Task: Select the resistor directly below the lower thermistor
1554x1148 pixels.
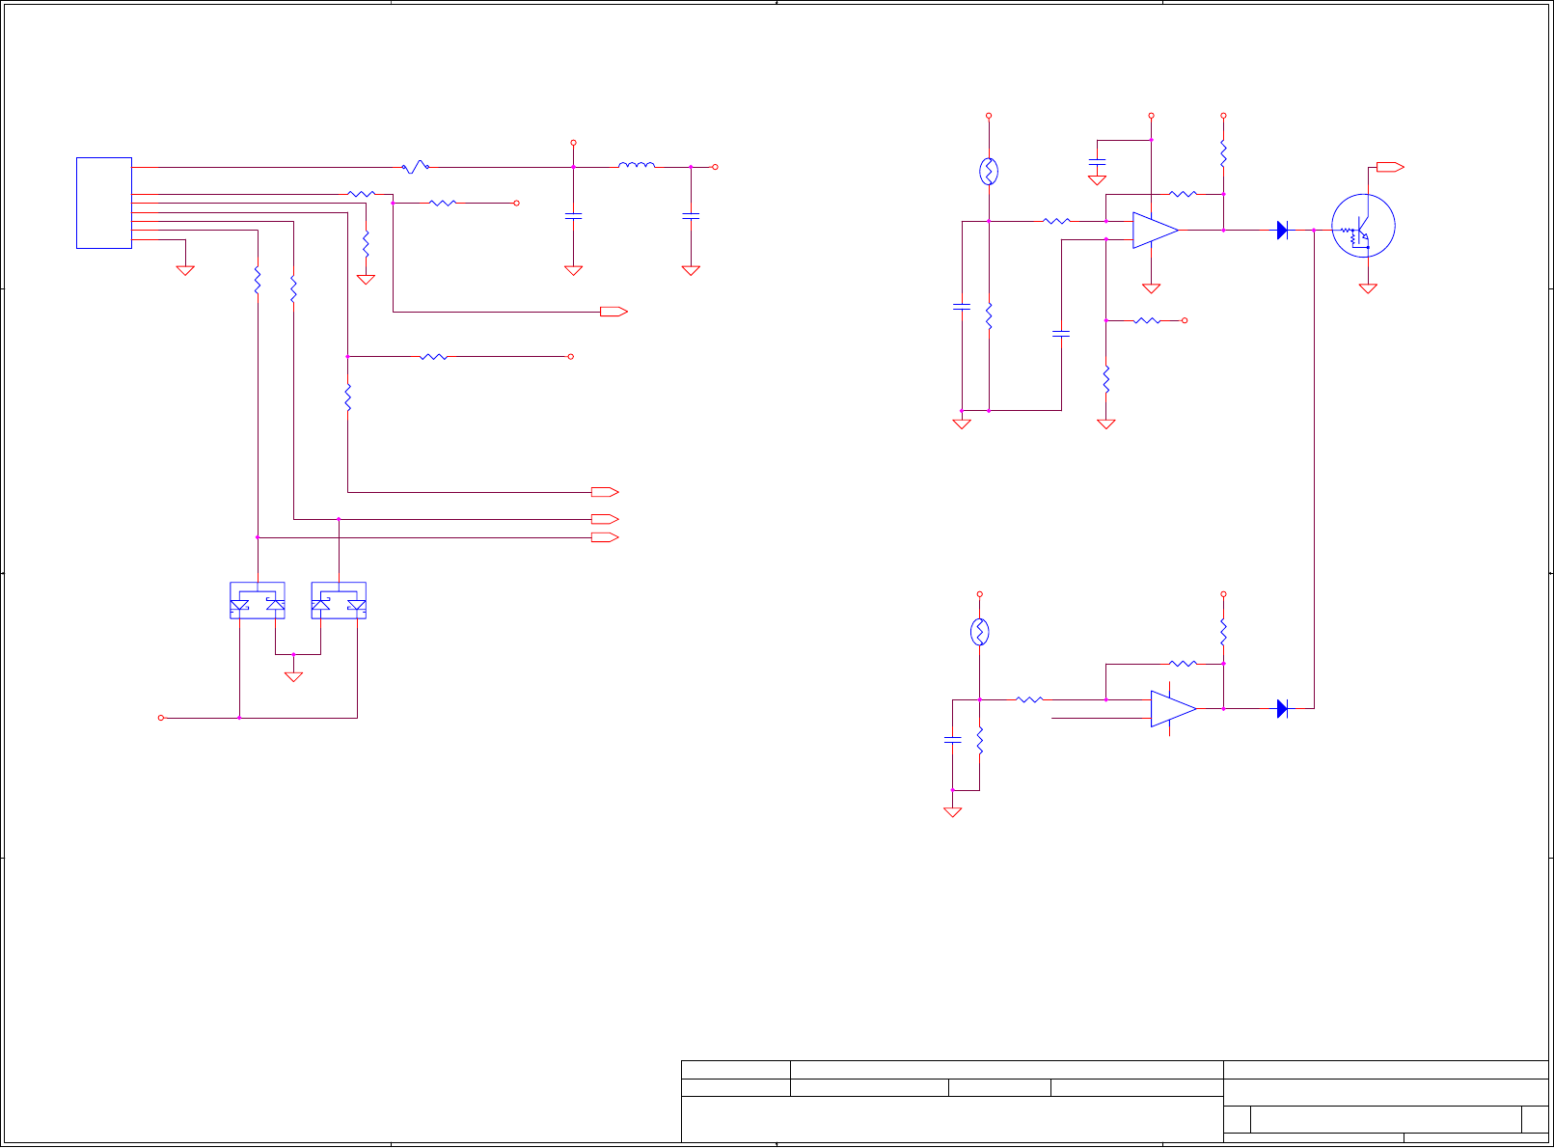Action: tap(979, 741)
